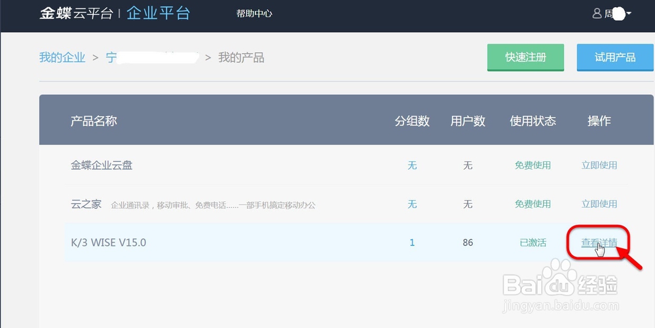Open 查看详情 for K/3 WISE V15.0
655x328 pixels.
coord(599,242)
